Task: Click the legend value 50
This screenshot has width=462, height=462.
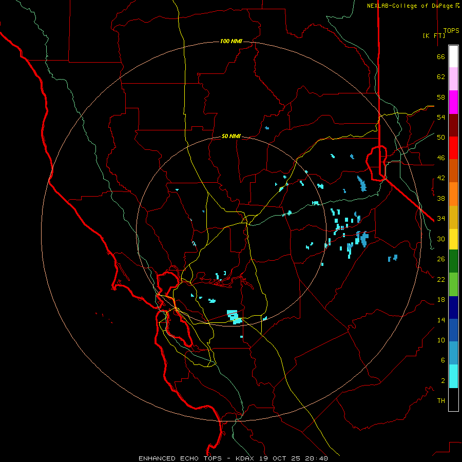Action: (441, 137)
